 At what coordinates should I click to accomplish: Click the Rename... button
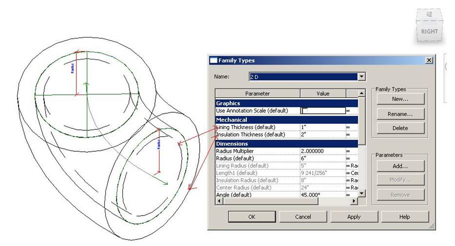pos(400,114)
